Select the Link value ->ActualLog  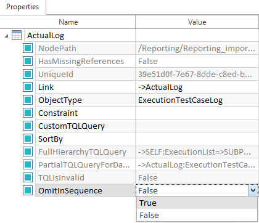pyautogui.click(x=160, y=87)
